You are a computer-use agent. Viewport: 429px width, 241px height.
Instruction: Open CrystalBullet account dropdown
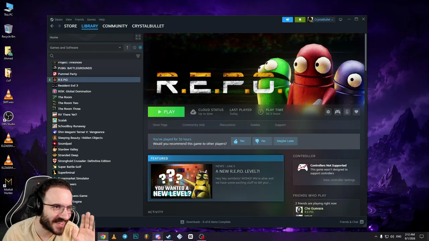click(x=321, y=19)
